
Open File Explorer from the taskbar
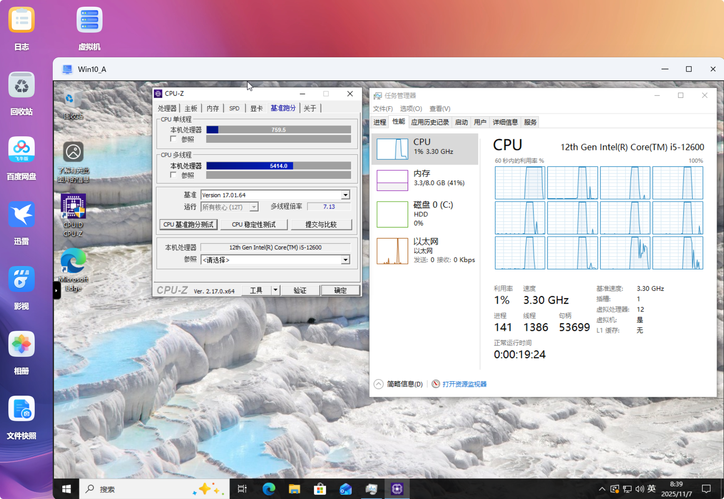pos(294,489)
